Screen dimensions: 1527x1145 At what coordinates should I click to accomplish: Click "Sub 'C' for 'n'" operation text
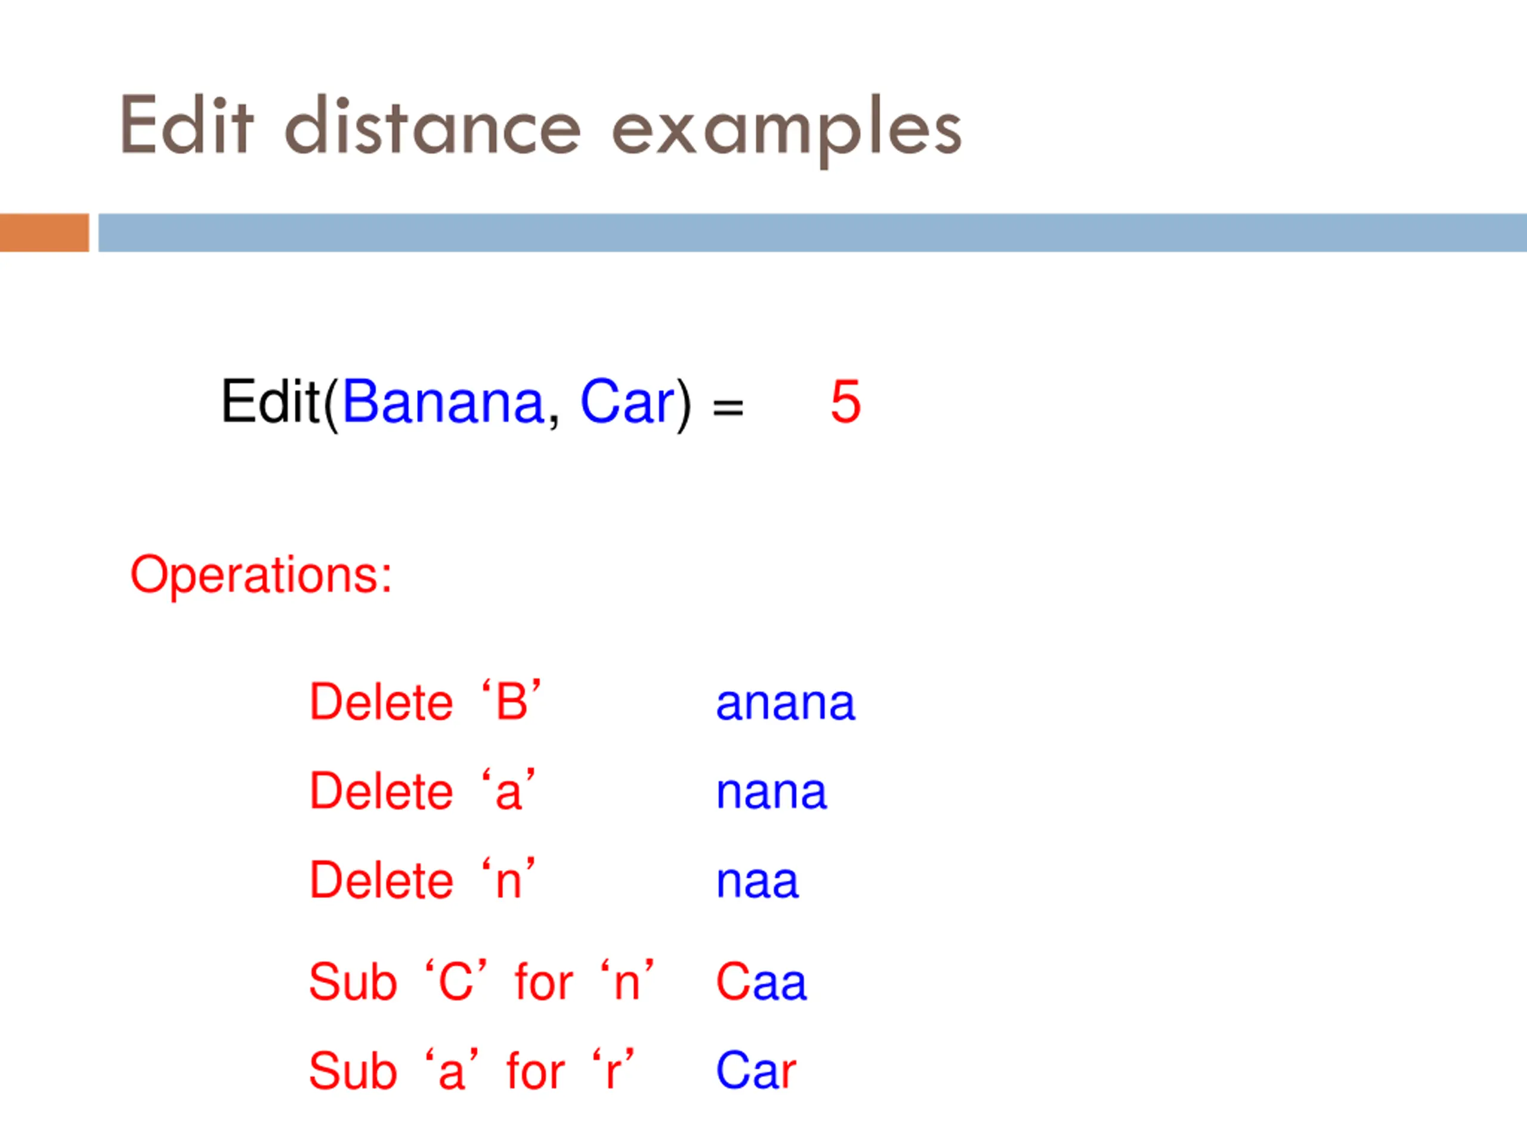tap(481, 982)
